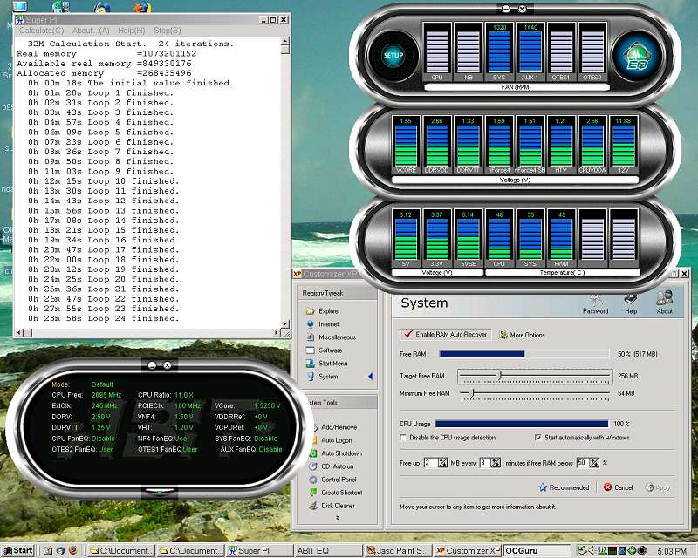Expand more system tools with down chevron
Viewport: 698px width, 558px height.
point(338,518)
